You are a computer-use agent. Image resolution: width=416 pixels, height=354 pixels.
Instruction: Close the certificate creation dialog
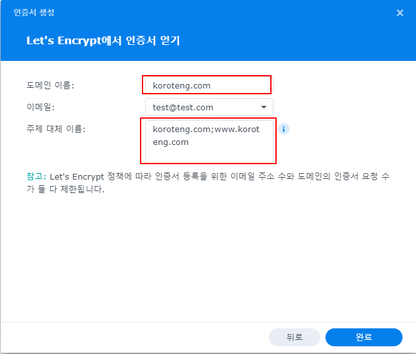(400, 13)
